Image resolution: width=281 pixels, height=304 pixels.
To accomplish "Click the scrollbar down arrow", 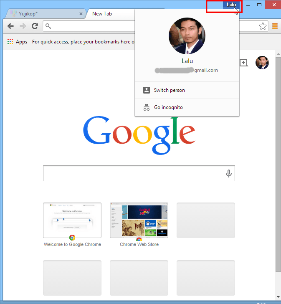I will pyautogui.click(x=278, y=297).
